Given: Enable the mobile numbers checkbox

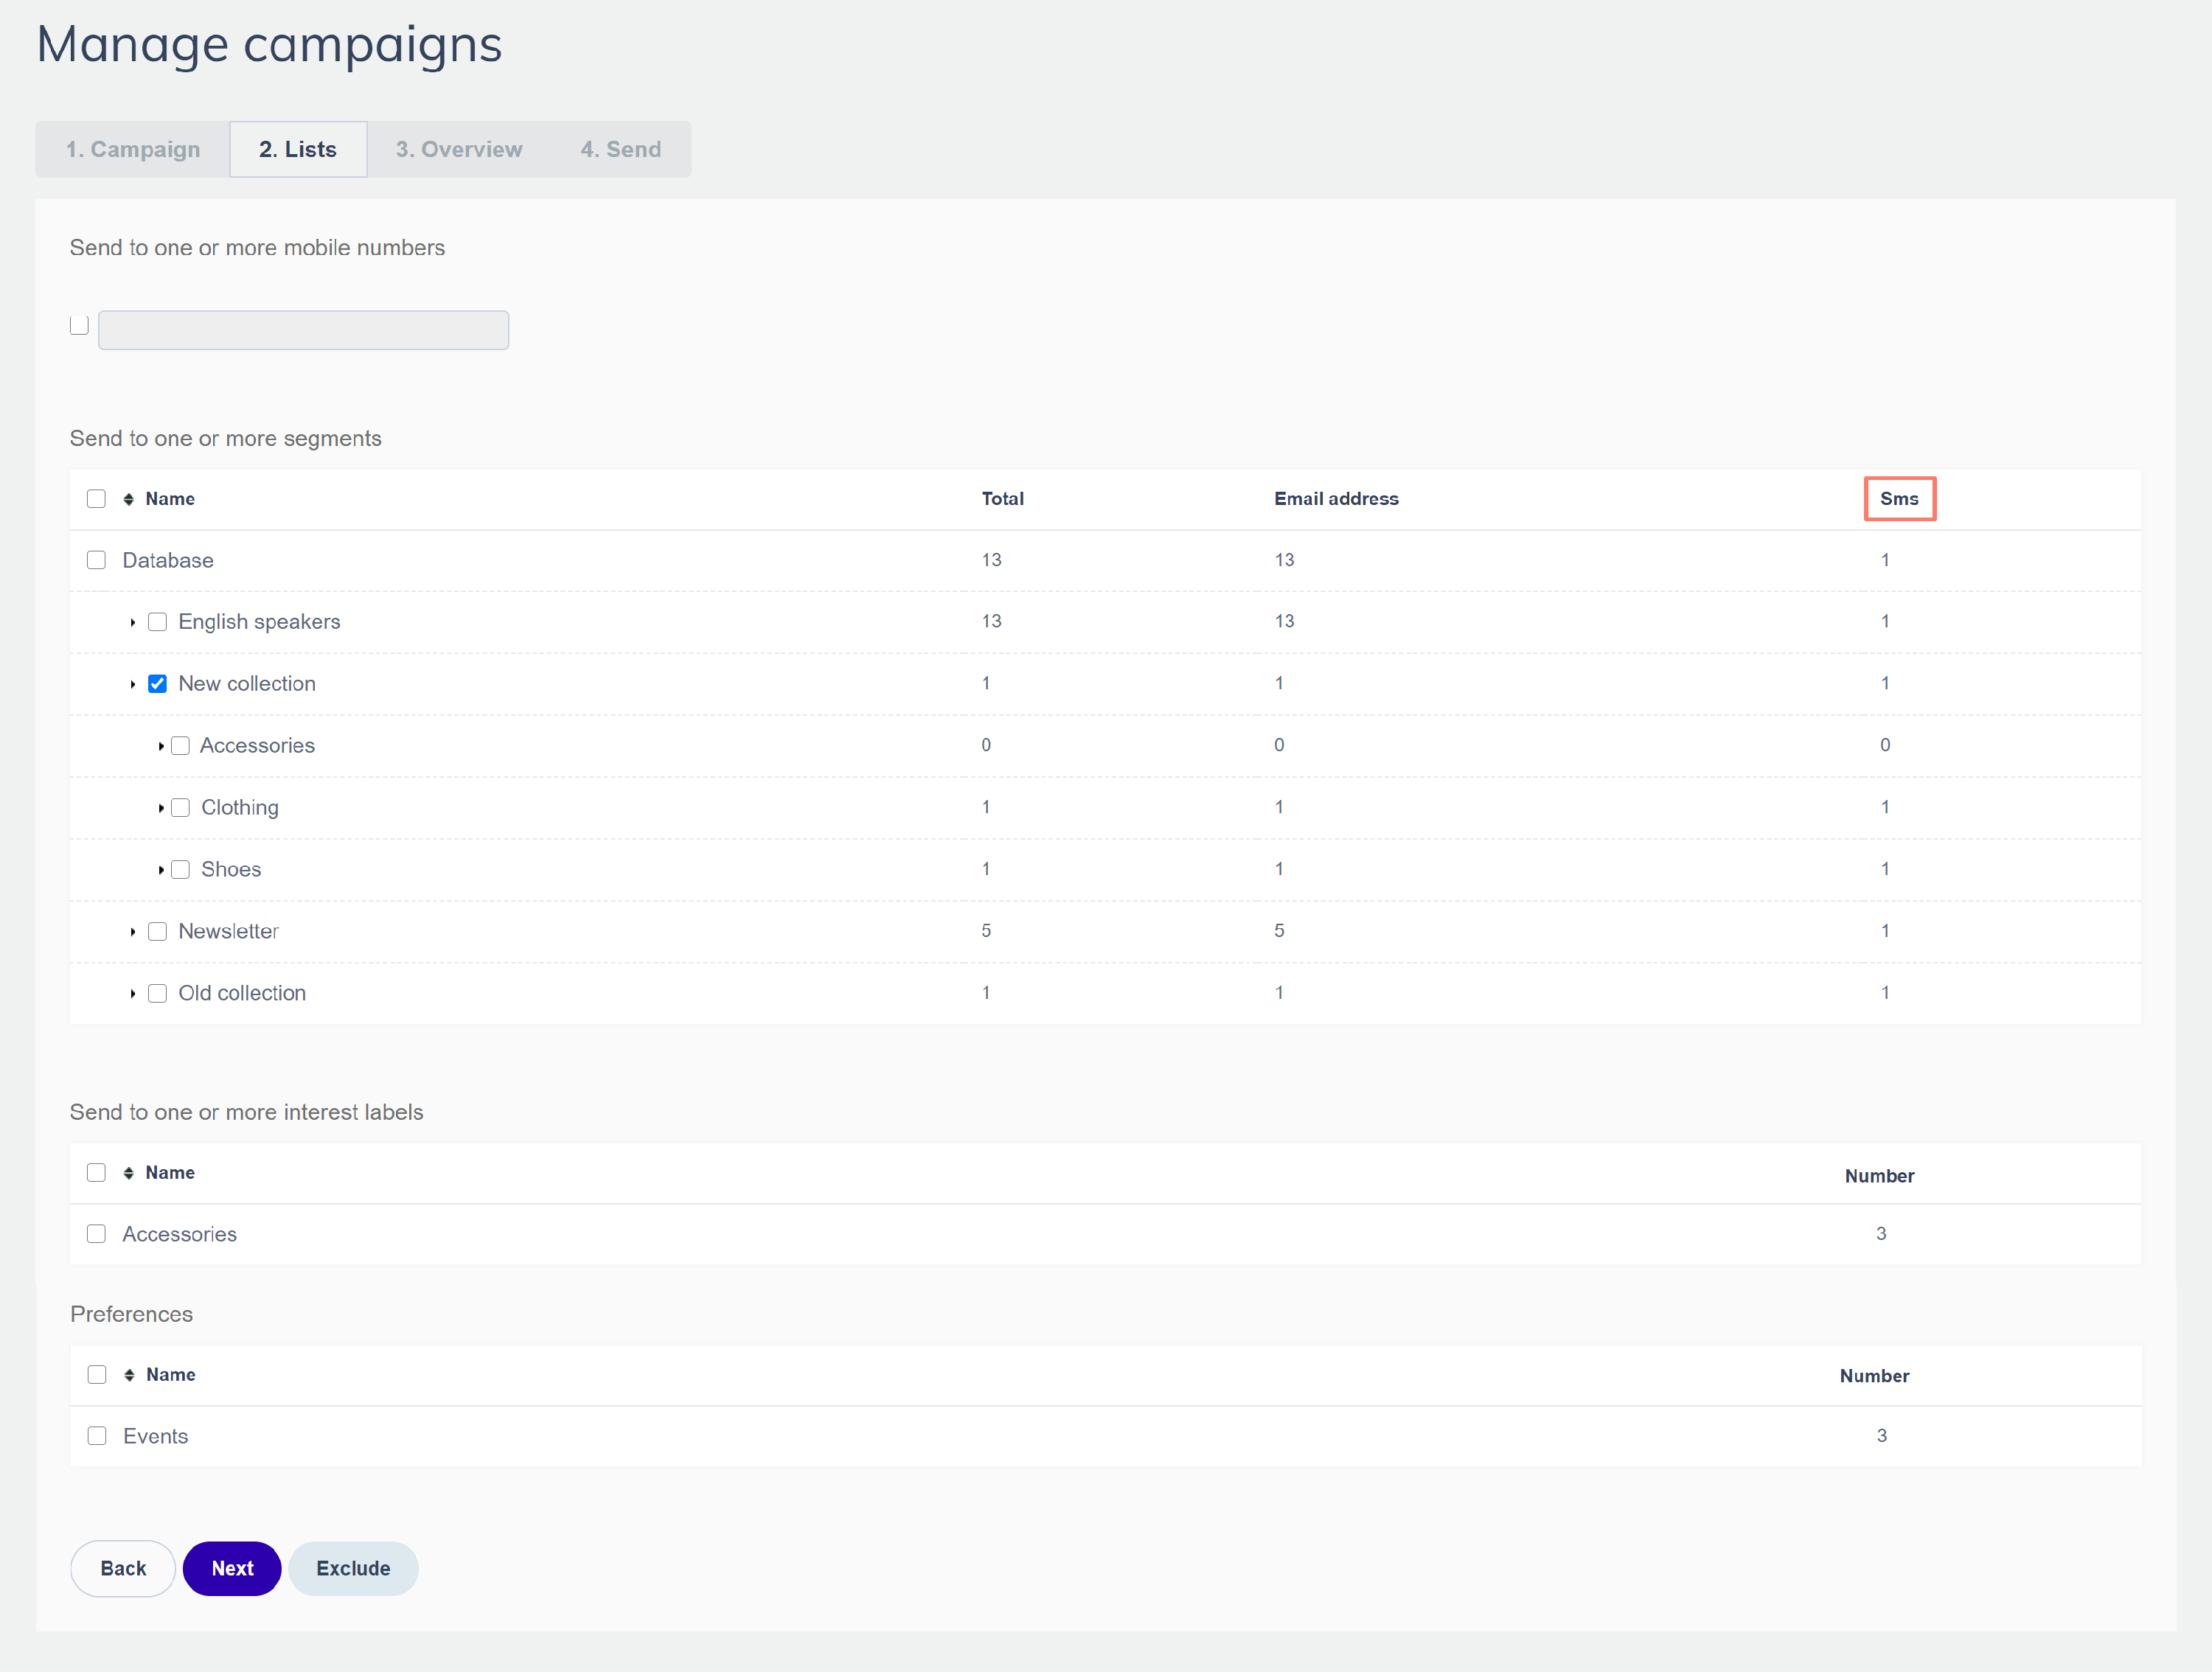Looking at the screenshot, I should [x=79, y=326].
